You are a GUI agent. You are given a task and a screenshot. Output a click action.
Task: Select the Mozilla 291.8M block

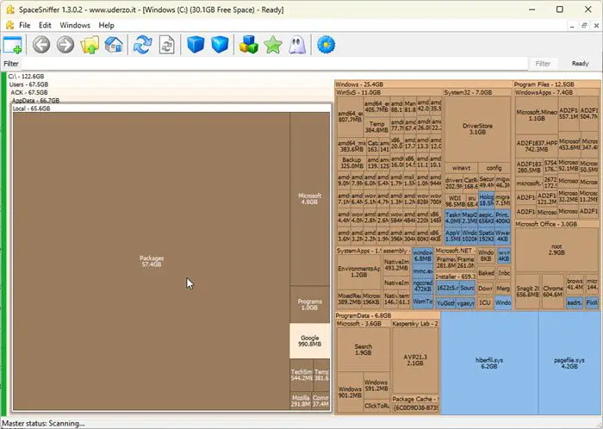tap(301, 401)
